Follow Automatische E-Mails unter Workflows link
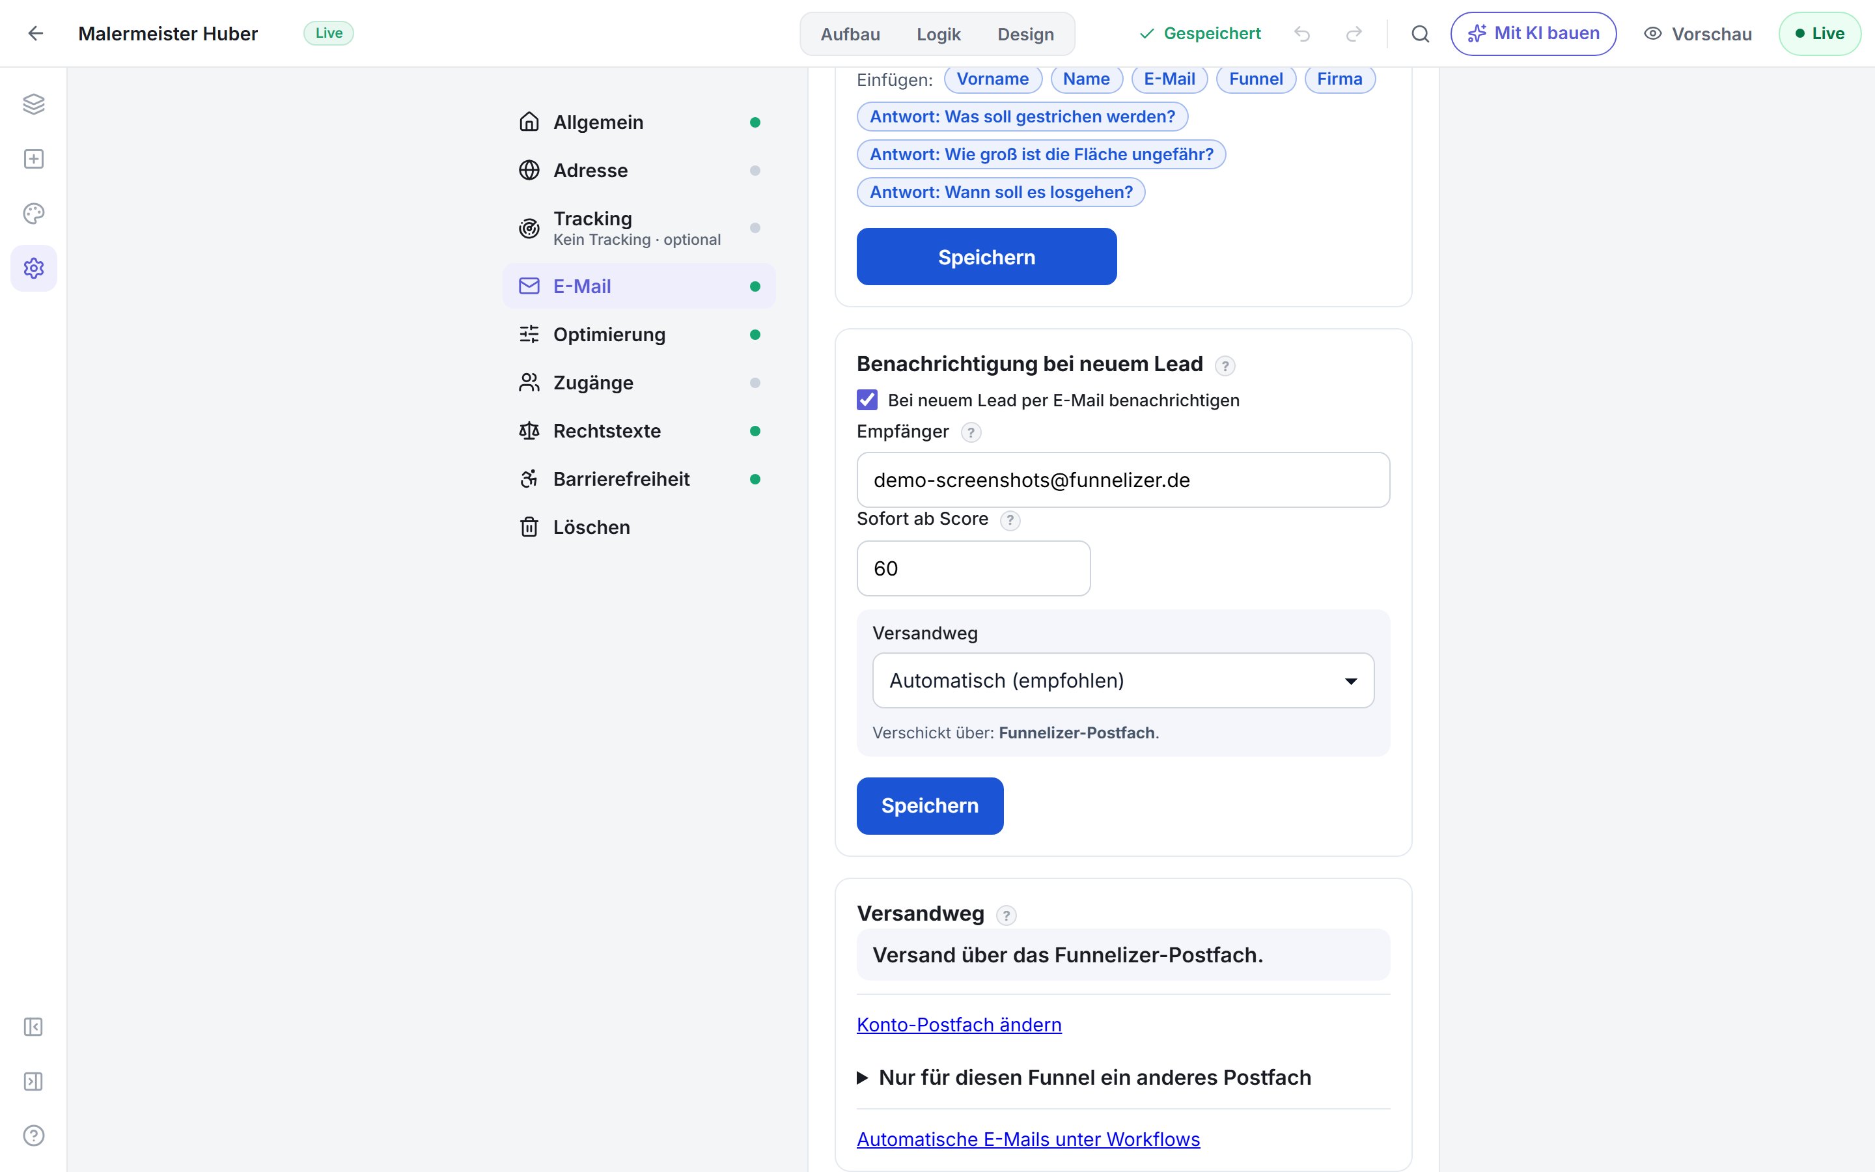Viewport: 1875px width, 1172px height. [x=1028, y=1139]
